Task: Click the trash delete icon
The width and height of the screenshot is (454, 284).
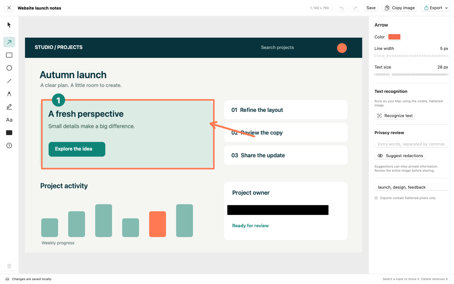Action: (9, 266)
